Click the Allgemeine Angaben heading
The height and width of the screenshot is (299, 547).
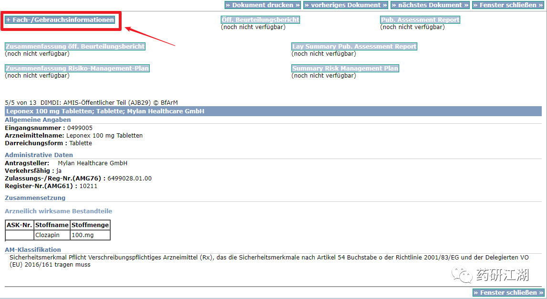point(38,120)
